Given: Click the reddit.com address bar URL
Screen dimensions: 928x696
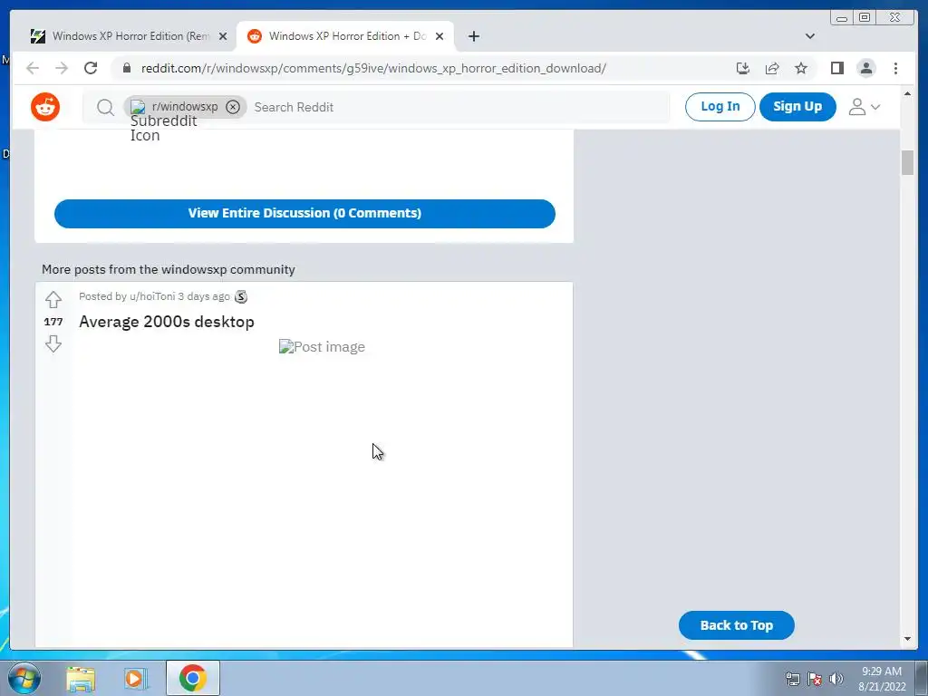Looking at the screenshot, I should click(x=373, y=68).
